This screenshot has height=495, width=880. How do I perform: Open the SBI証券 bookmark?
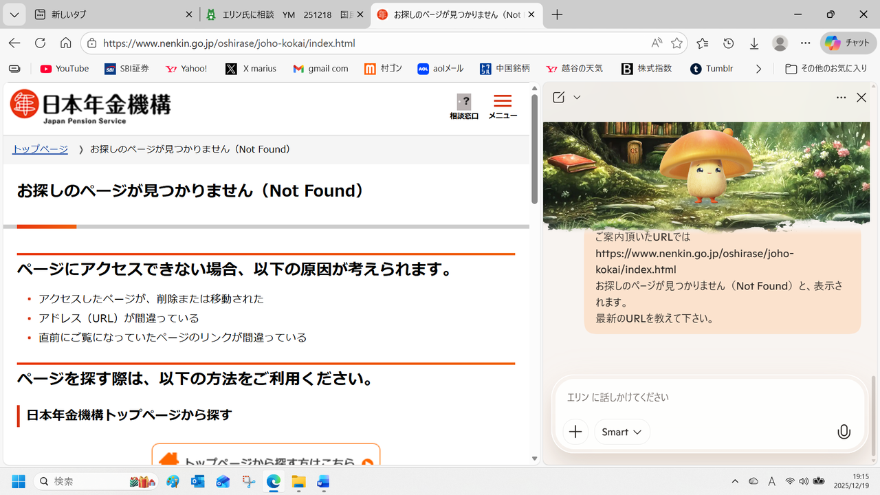[127, 69]
